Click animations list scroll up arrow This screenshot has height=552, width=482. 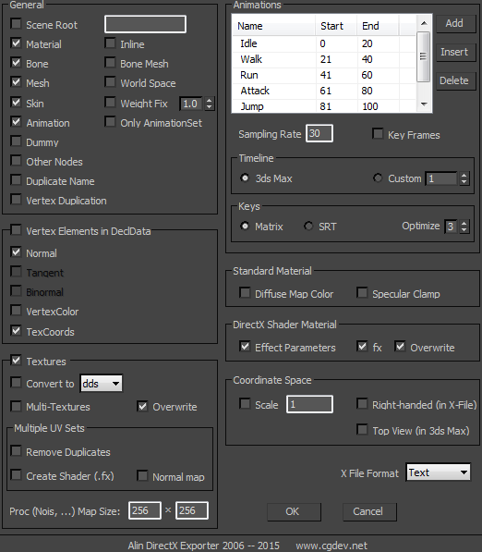click(424, 23)
